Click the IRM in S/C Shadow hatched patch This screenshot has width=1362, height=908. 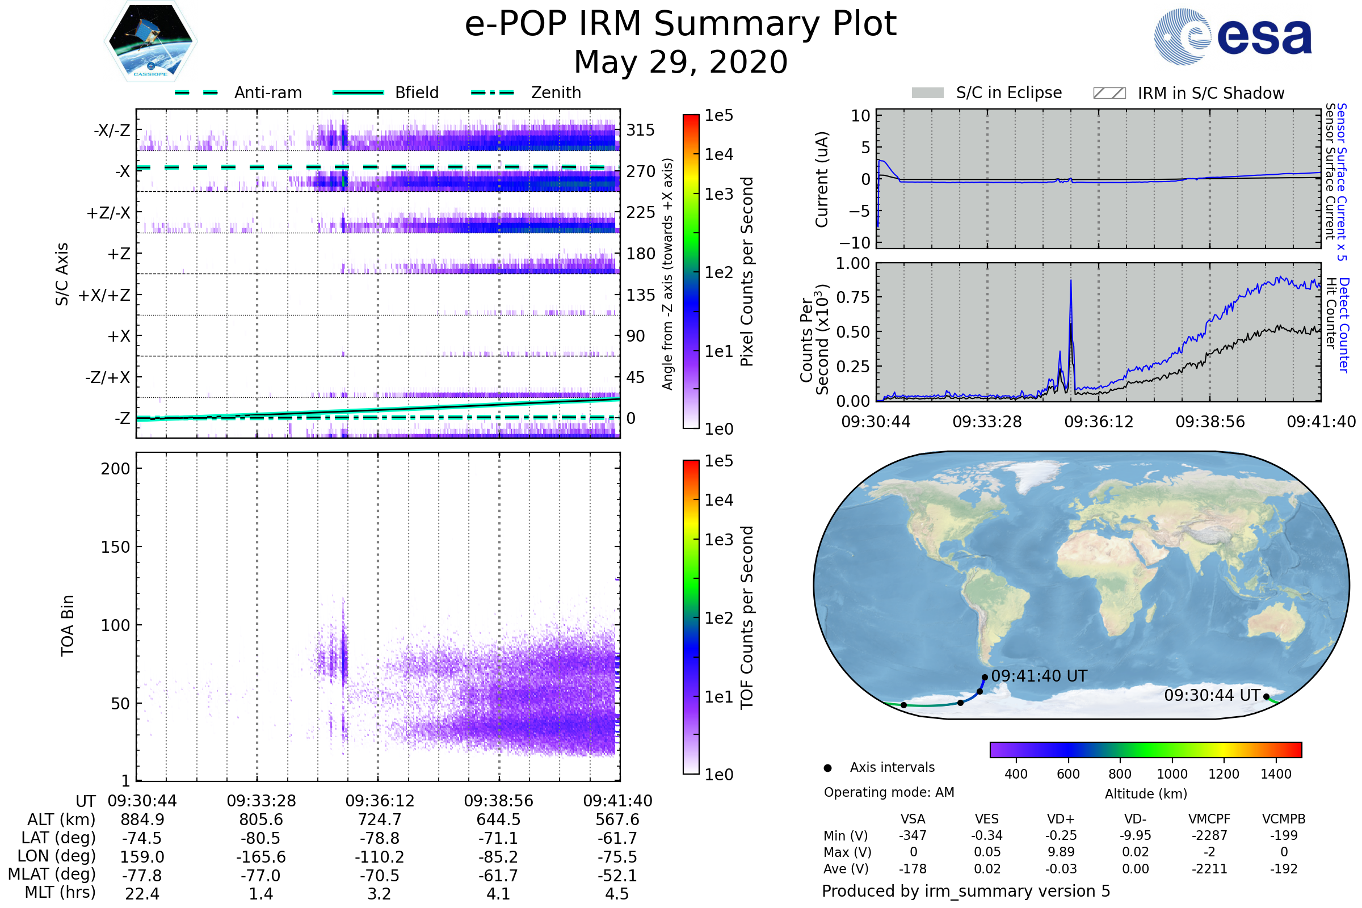click(1109, 93)
